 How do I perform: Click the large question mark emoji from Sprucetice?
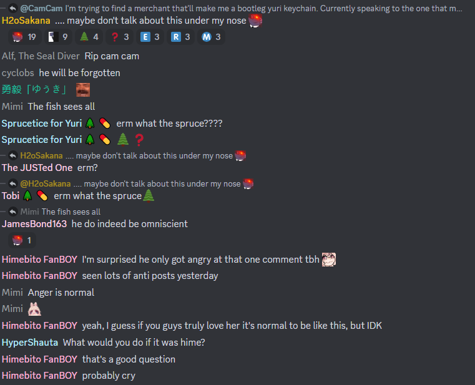pos(139,140)
